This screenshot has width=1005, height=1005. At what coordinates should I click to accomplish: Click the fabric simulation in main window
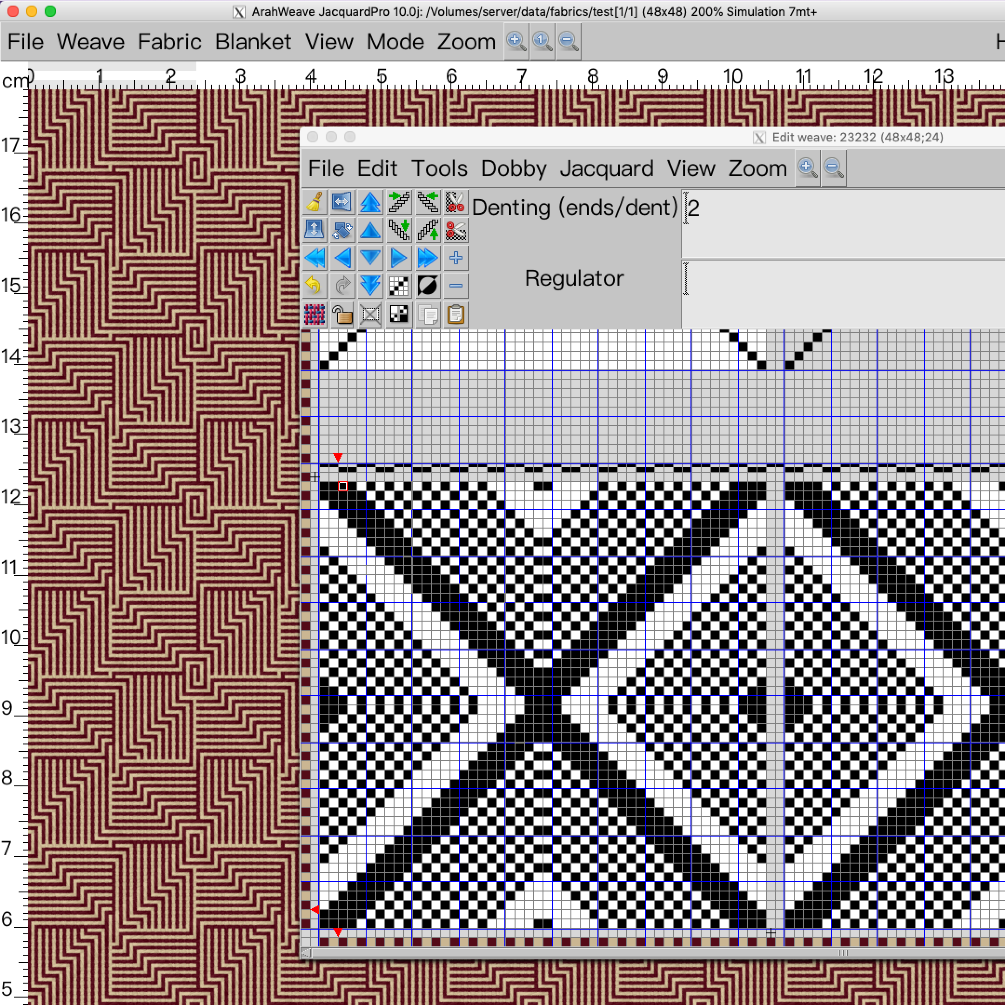(164, 546)
